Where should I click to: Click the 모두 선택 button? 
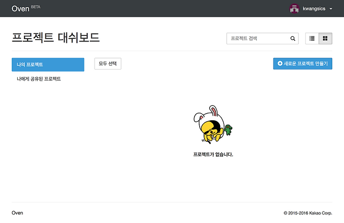pos(107,64)
